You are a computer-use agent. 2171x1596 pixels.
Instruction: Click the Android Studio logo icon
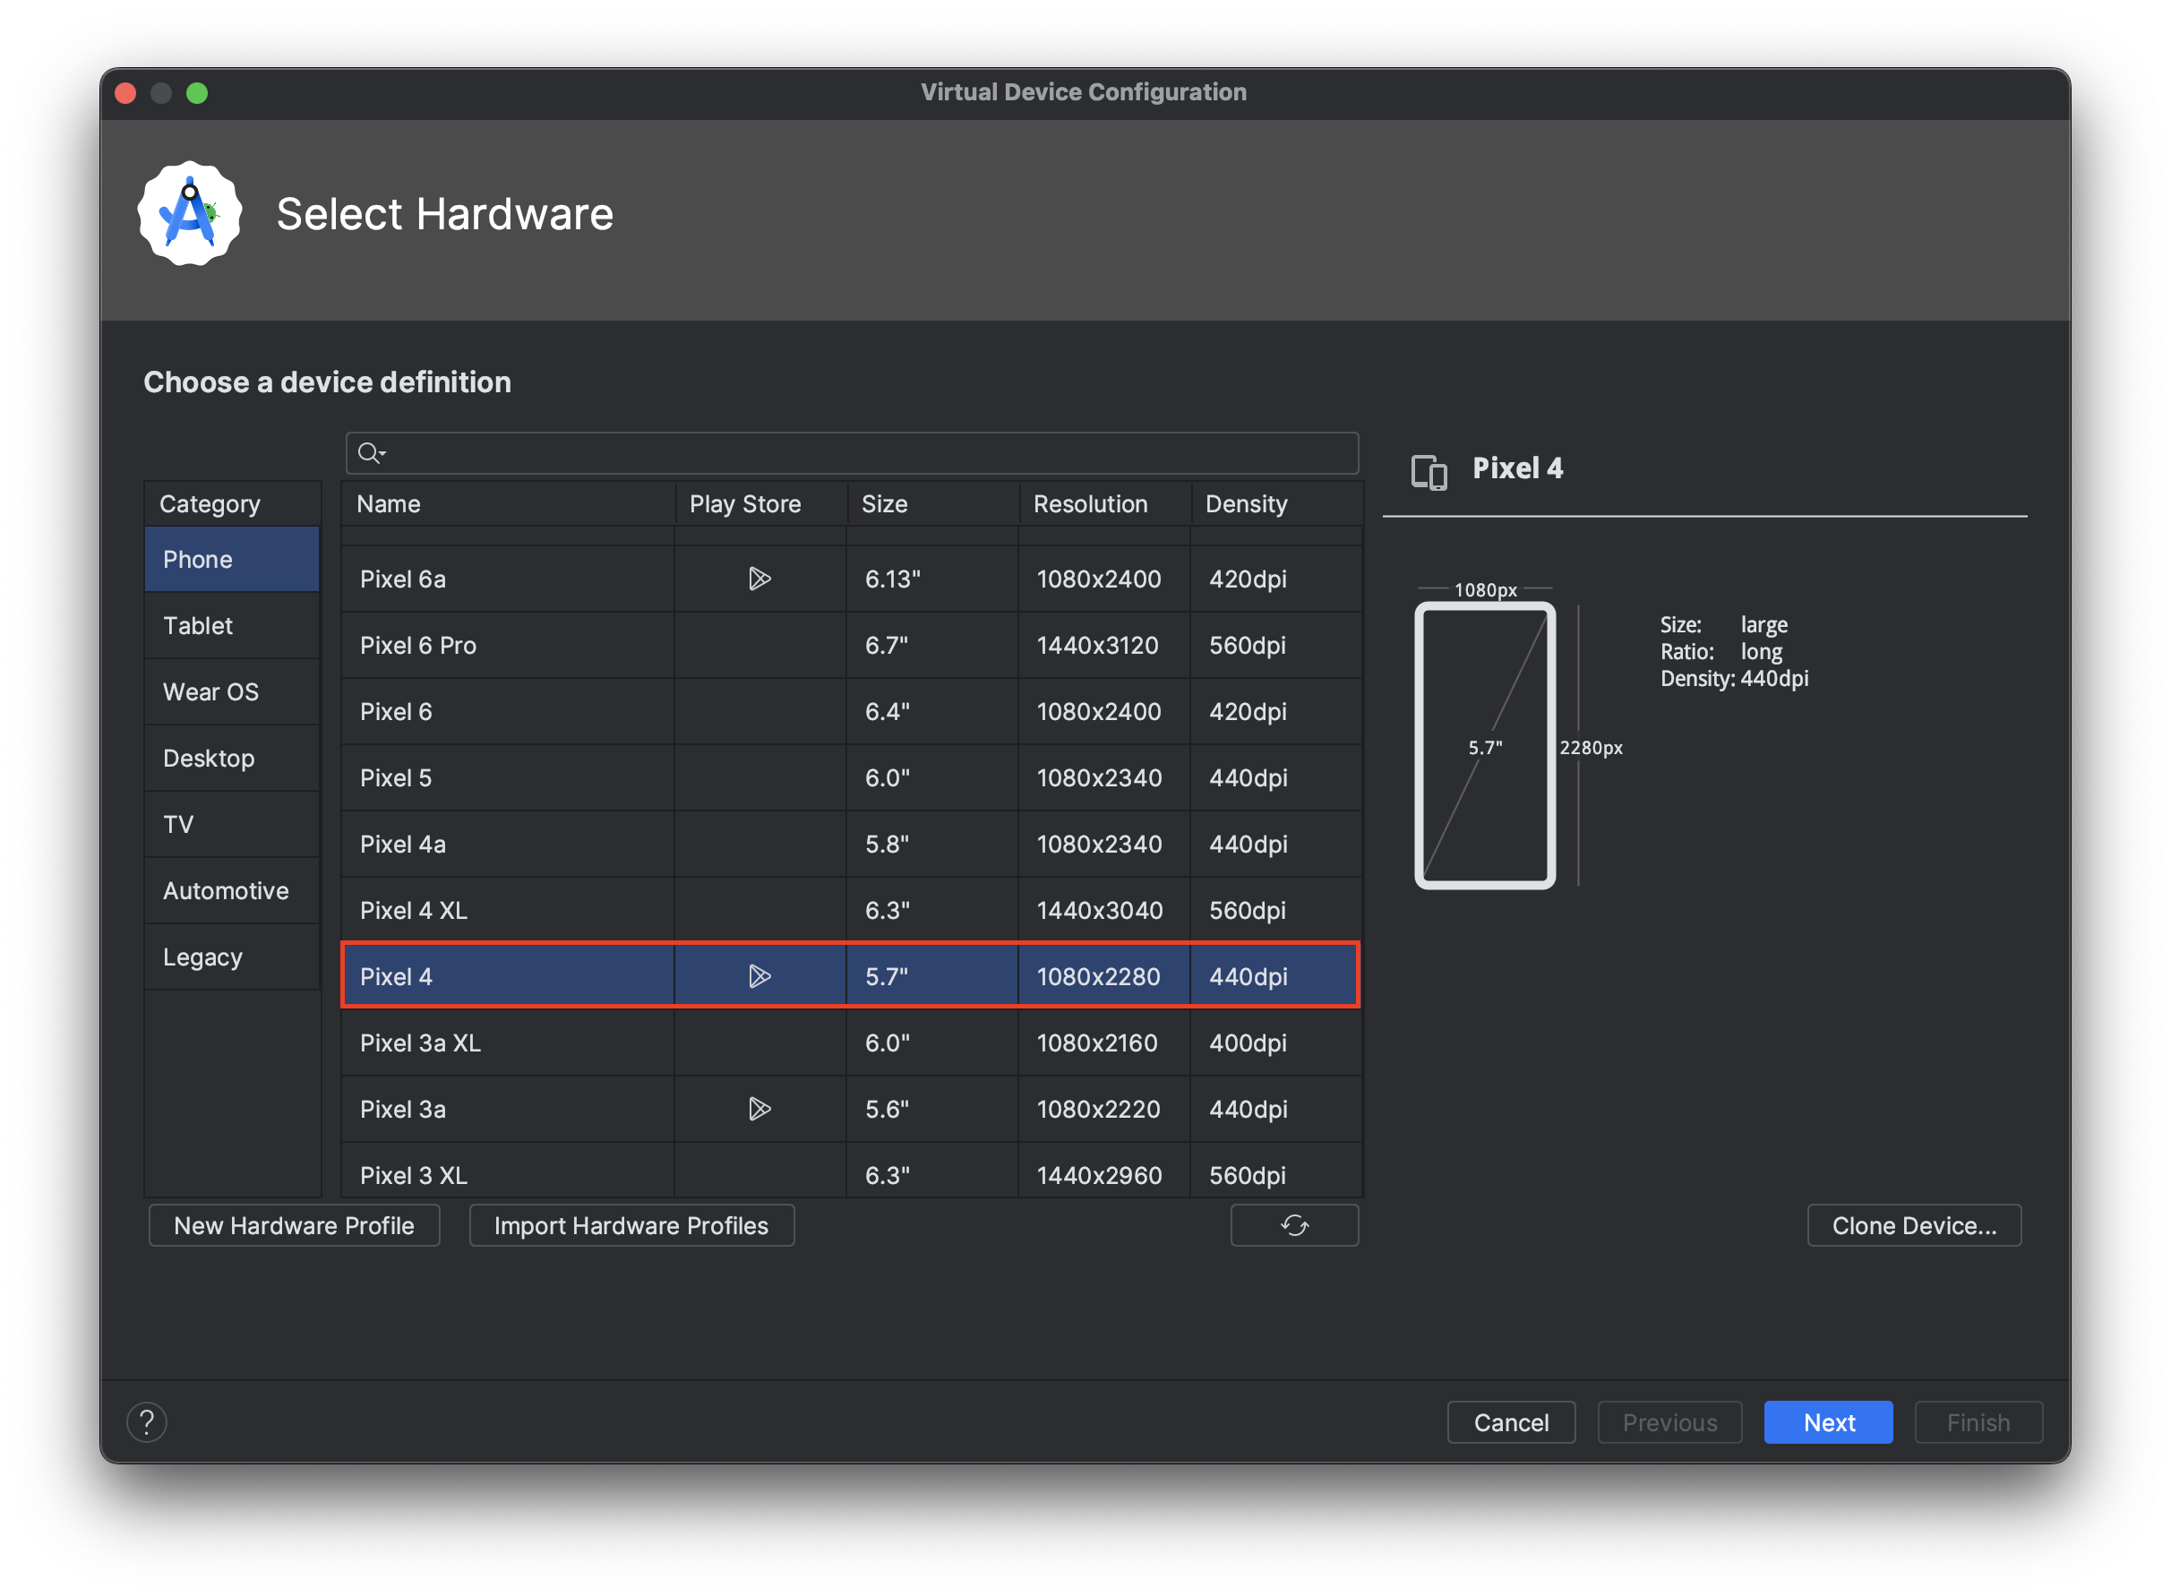(189, 213)
